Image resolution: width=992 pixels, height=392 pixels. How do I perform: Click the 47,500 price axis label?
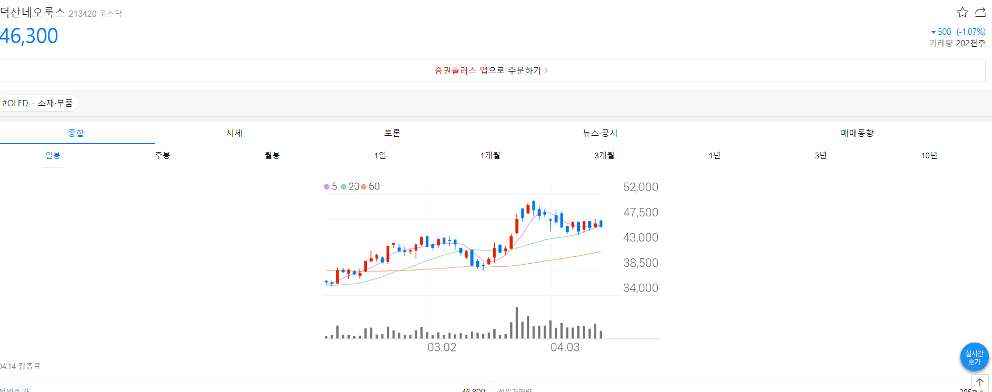pyautogui.click(x=640, y=213)
